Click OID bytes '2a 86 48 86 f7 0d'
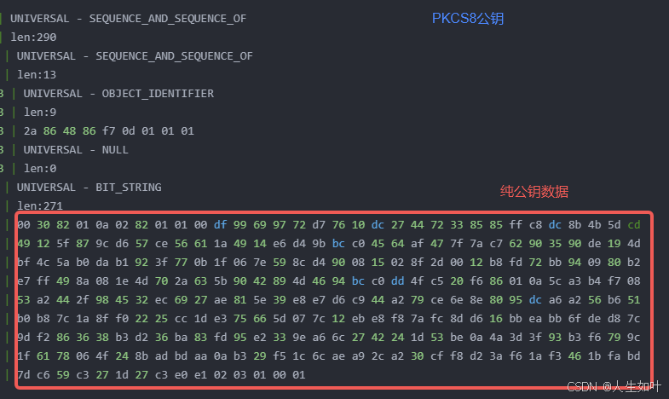669x399 pixels. (x=79, y=131)
